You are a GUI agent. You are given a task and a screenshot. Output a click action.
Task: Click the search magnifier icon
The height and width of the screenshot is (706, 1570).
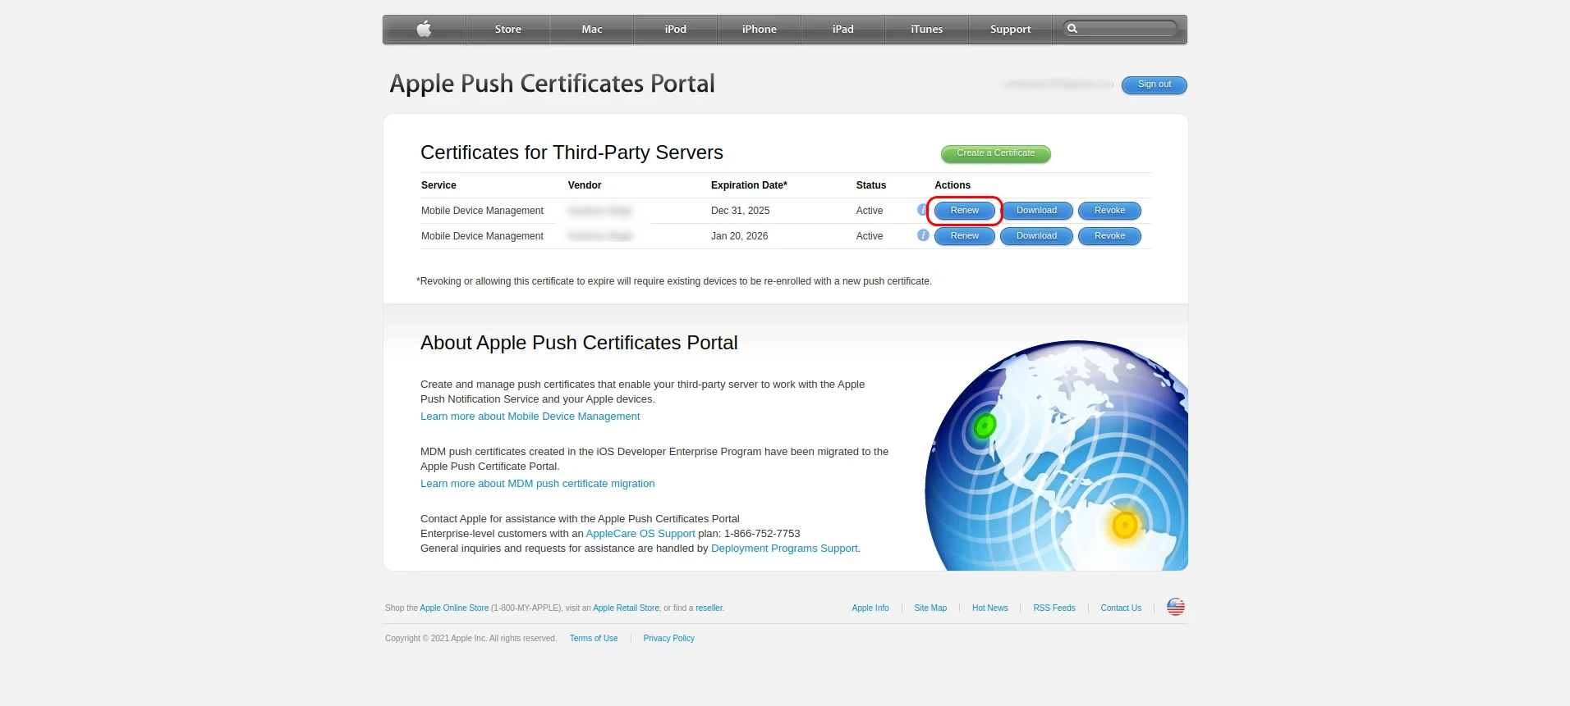coord(1072,29)
